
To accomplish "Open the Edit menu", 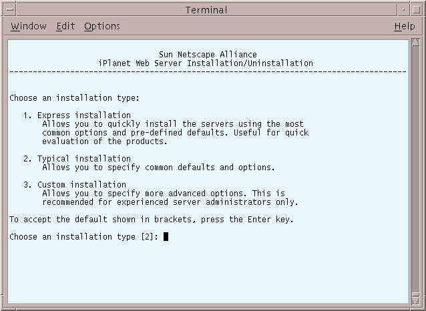I will [65, 26].
